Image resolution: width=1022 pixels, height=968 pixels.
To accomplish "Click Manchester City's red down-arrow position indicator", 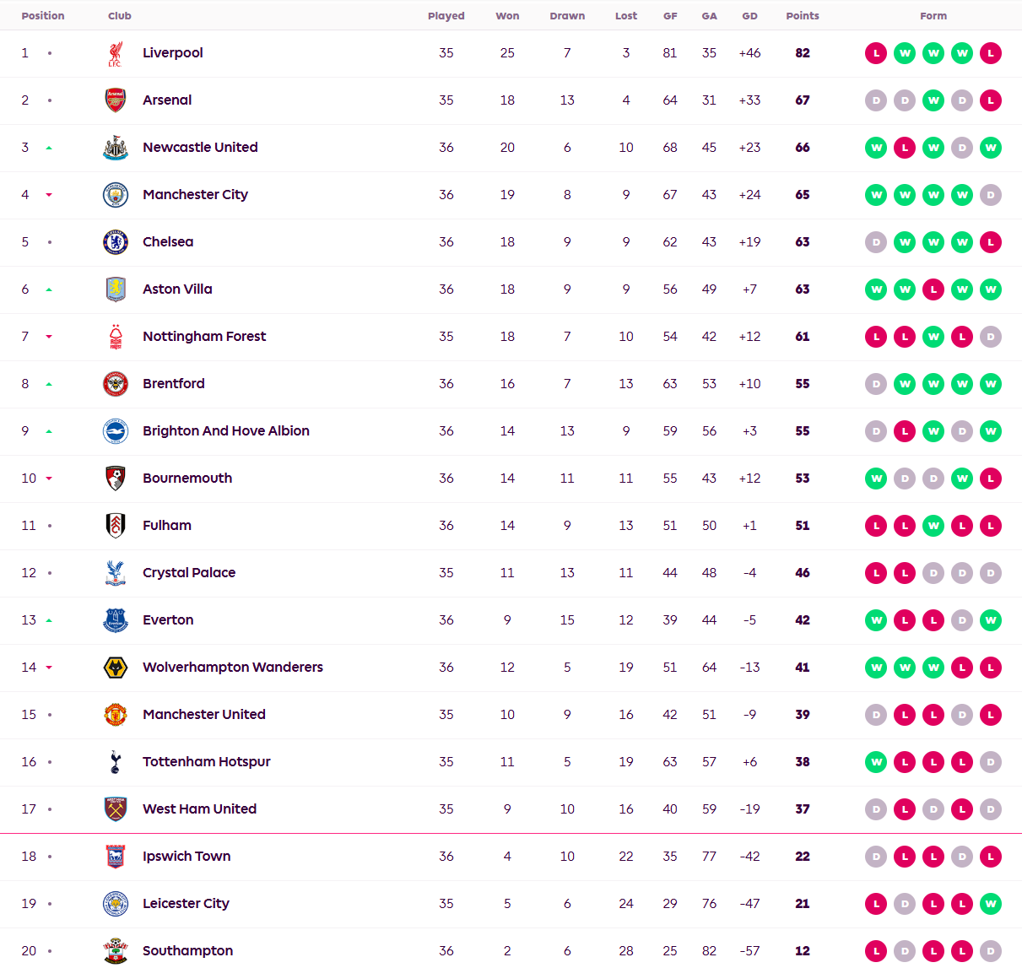I will click(x=49, y=195).
